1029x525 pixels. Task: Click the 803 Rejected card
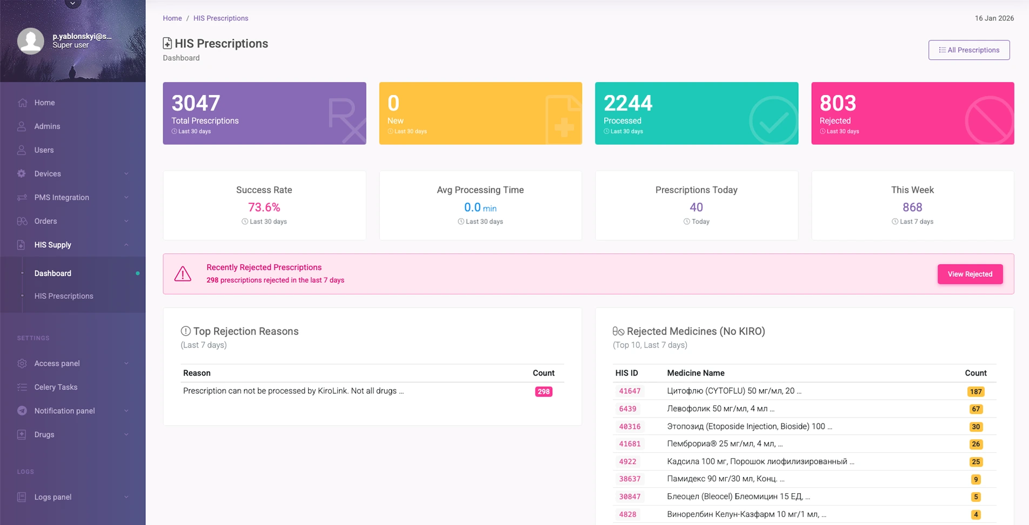coord(913,113)
